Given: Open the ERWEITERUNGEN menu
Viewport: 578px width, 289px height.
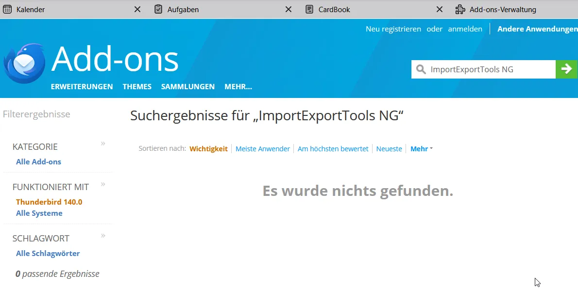Looking at the screenshot, I should pos(82,86).
